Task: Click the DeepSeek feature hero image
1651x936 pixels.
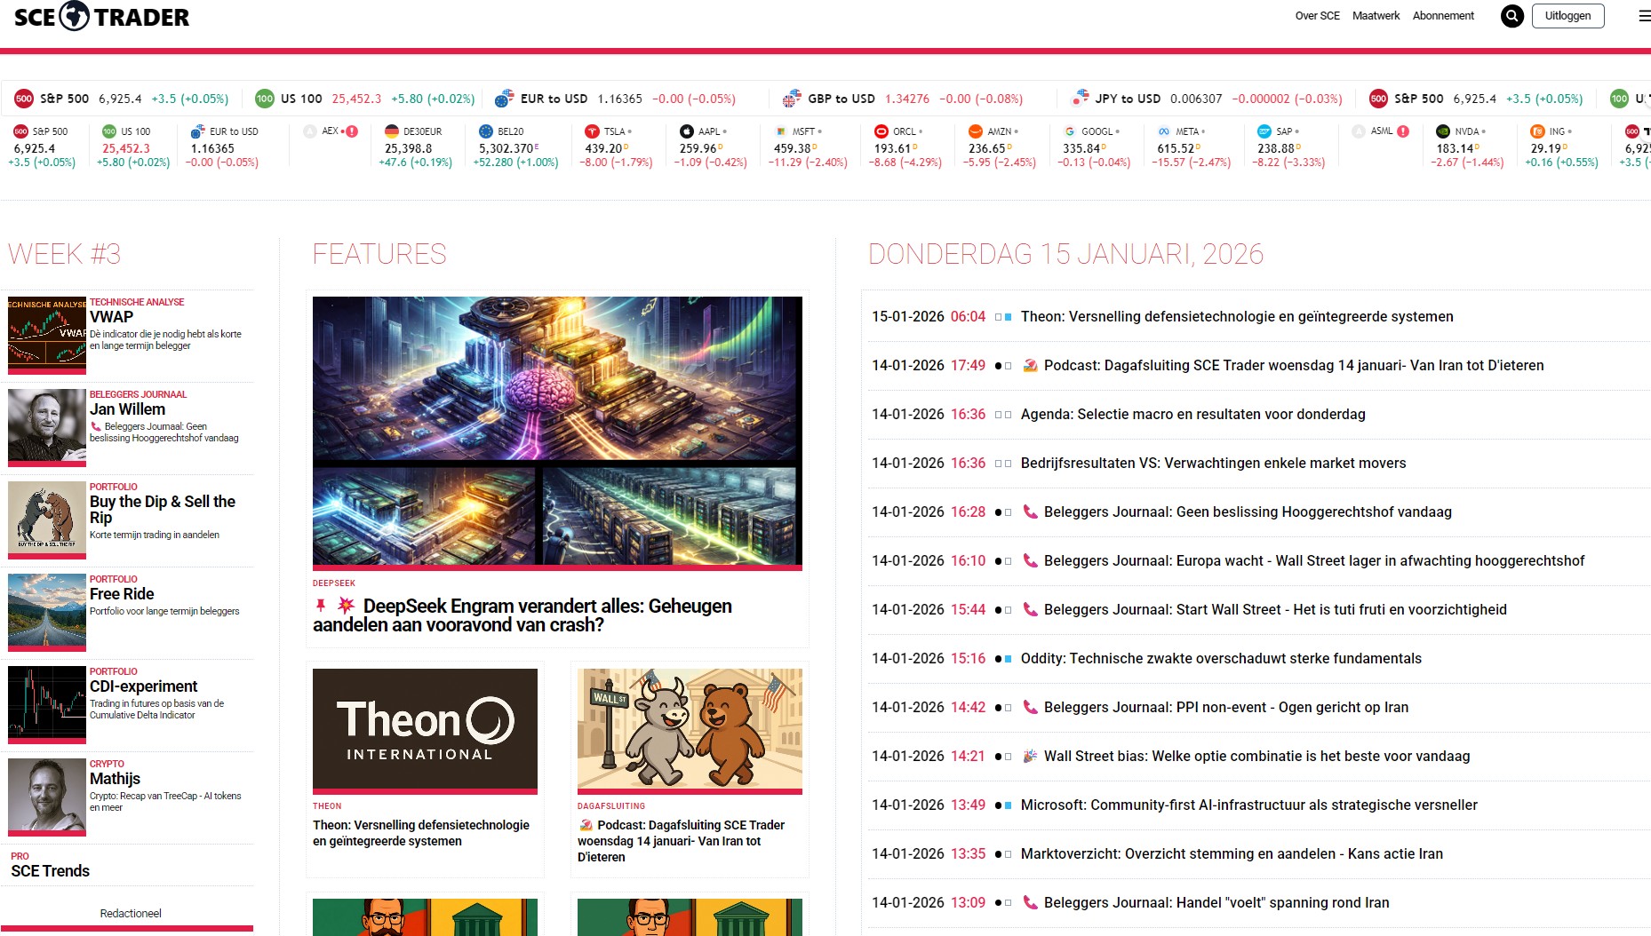Action: click(557, 431)
